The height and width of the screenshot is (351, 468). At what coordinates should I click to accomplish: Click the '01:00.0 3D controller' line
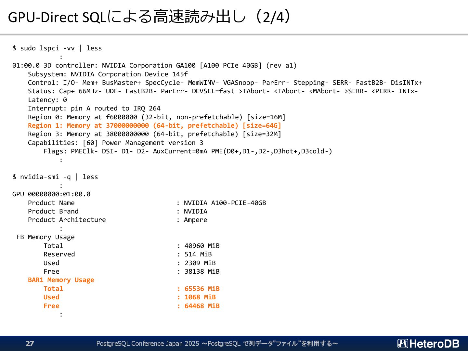point(154,65)
